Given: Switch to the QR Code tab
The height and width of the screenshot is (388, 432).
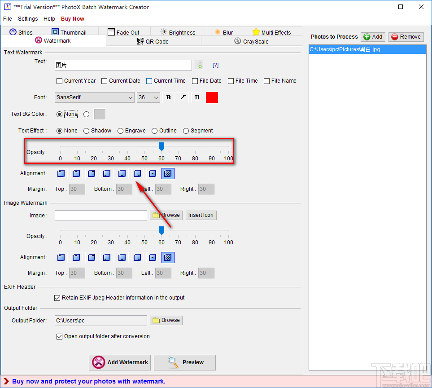Looking at the screenshot, I should (x=153, y=41).
